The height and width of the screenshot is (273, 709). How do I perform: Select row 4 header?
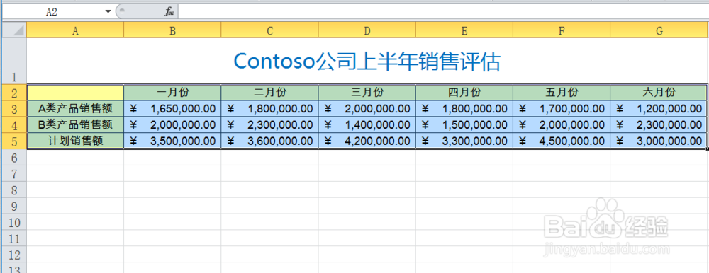(14, 125)
